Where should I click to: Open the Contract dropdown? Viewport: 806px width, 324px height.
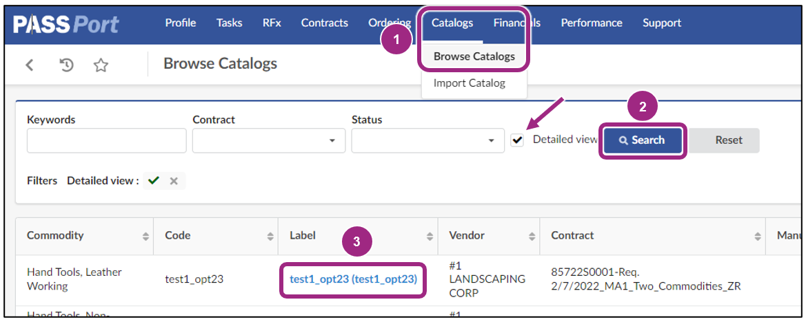[268, 140]
